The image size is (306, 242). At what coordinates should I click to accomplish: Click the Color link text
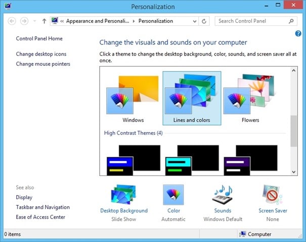[173, 211]
